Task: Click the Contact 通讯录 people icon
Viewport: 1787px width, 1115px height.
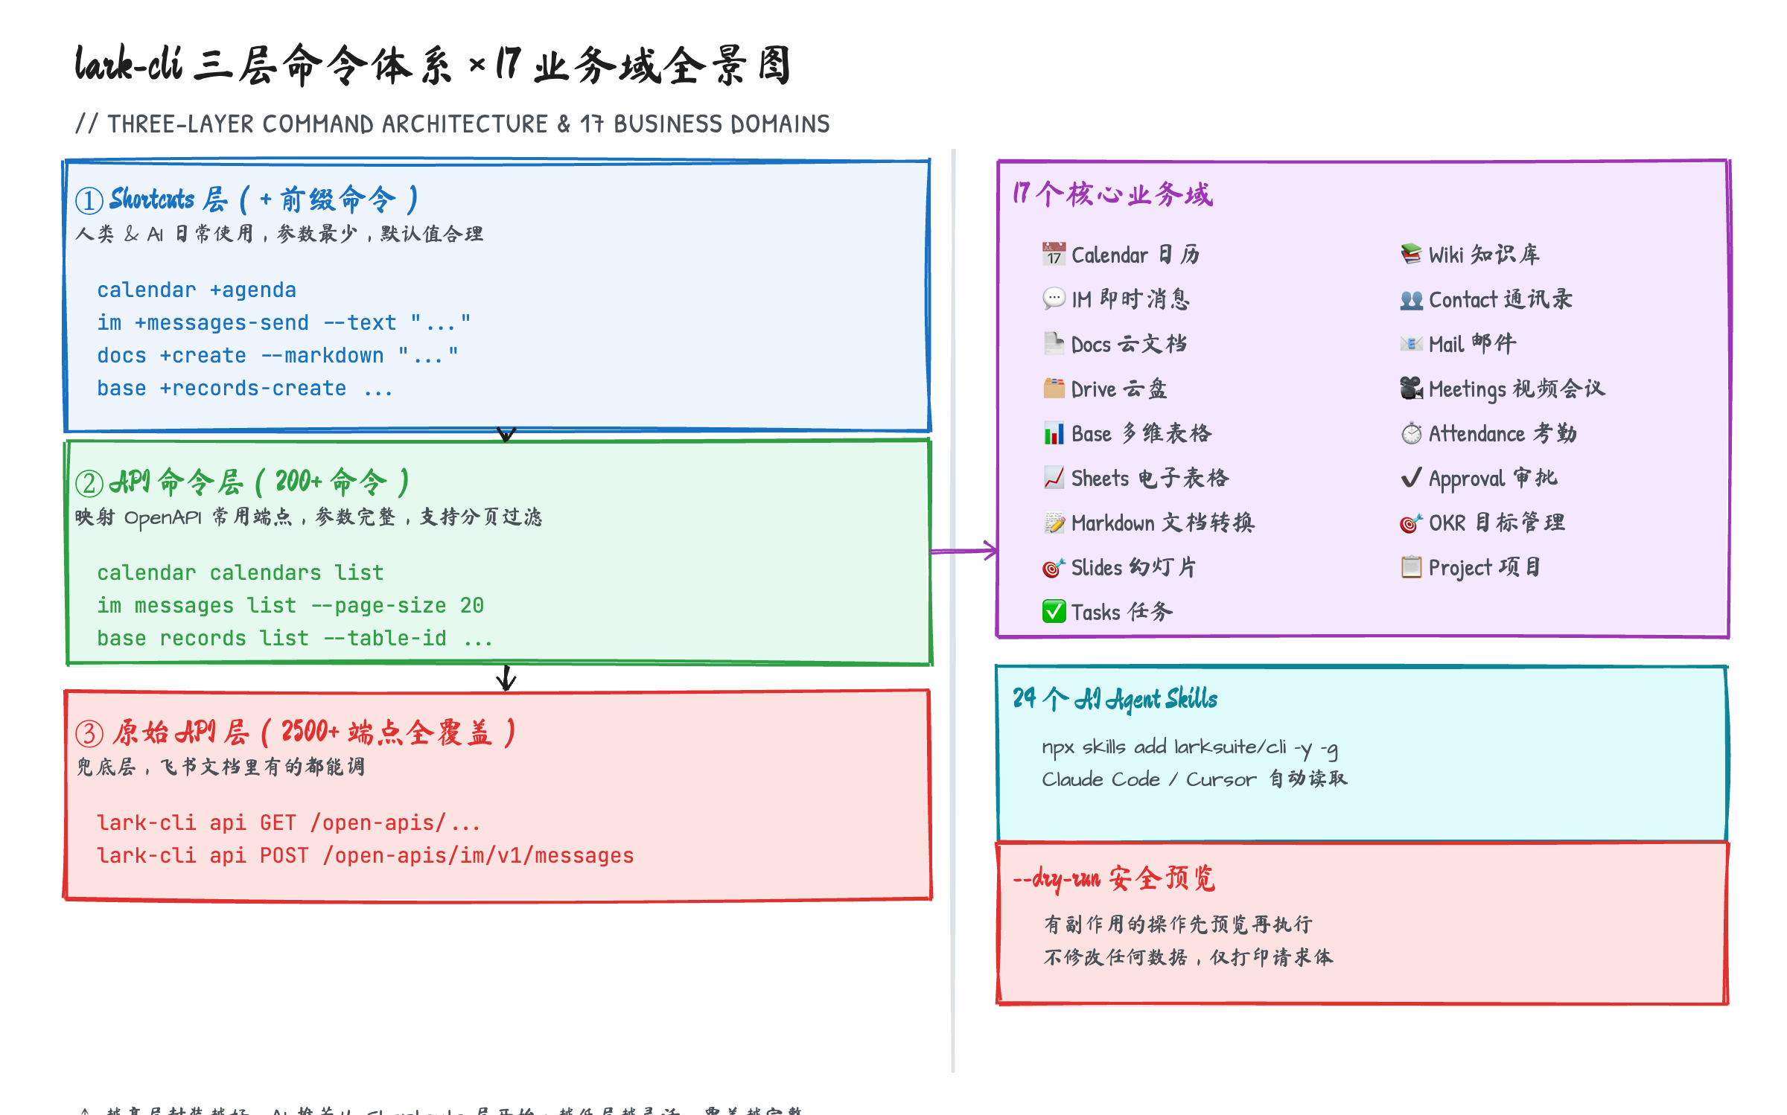Action: tap(1411, 299)
